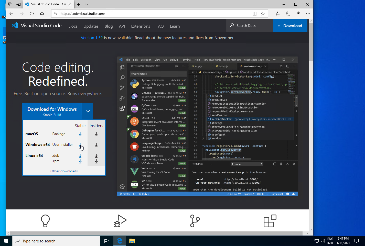The image size is (365, 246).
Task: Open the Windows Start menu
Action: (x=6, y=241)
